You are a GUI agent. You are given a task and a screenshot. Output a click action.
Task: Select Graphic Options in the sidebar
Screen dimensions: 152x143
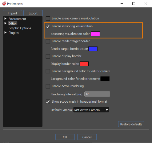(20, 28)
